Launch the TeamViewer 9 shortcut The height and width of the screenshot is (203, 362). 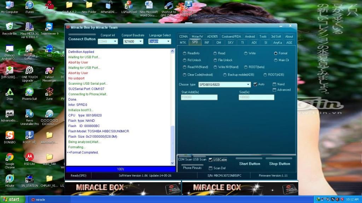(49, 29)
